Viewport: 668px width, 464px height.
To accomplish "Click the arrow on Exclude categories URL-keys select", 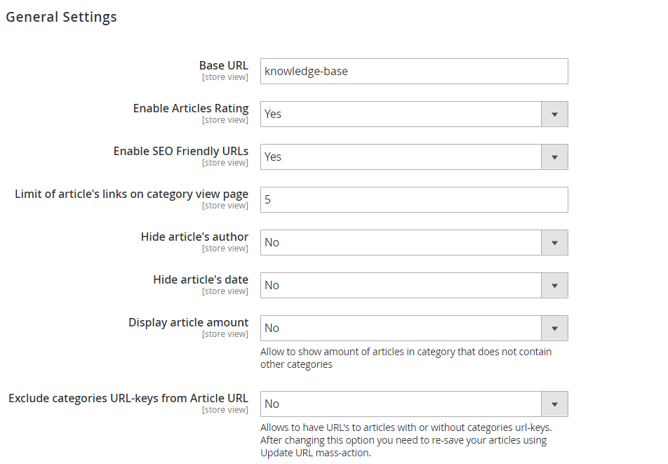I will (554, 404).
